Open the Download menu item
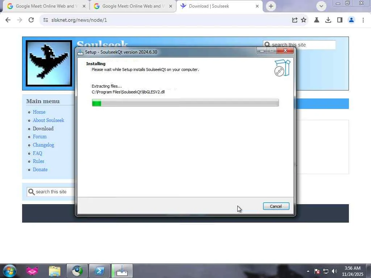This screenshot has width=371, height=278. 43,129
